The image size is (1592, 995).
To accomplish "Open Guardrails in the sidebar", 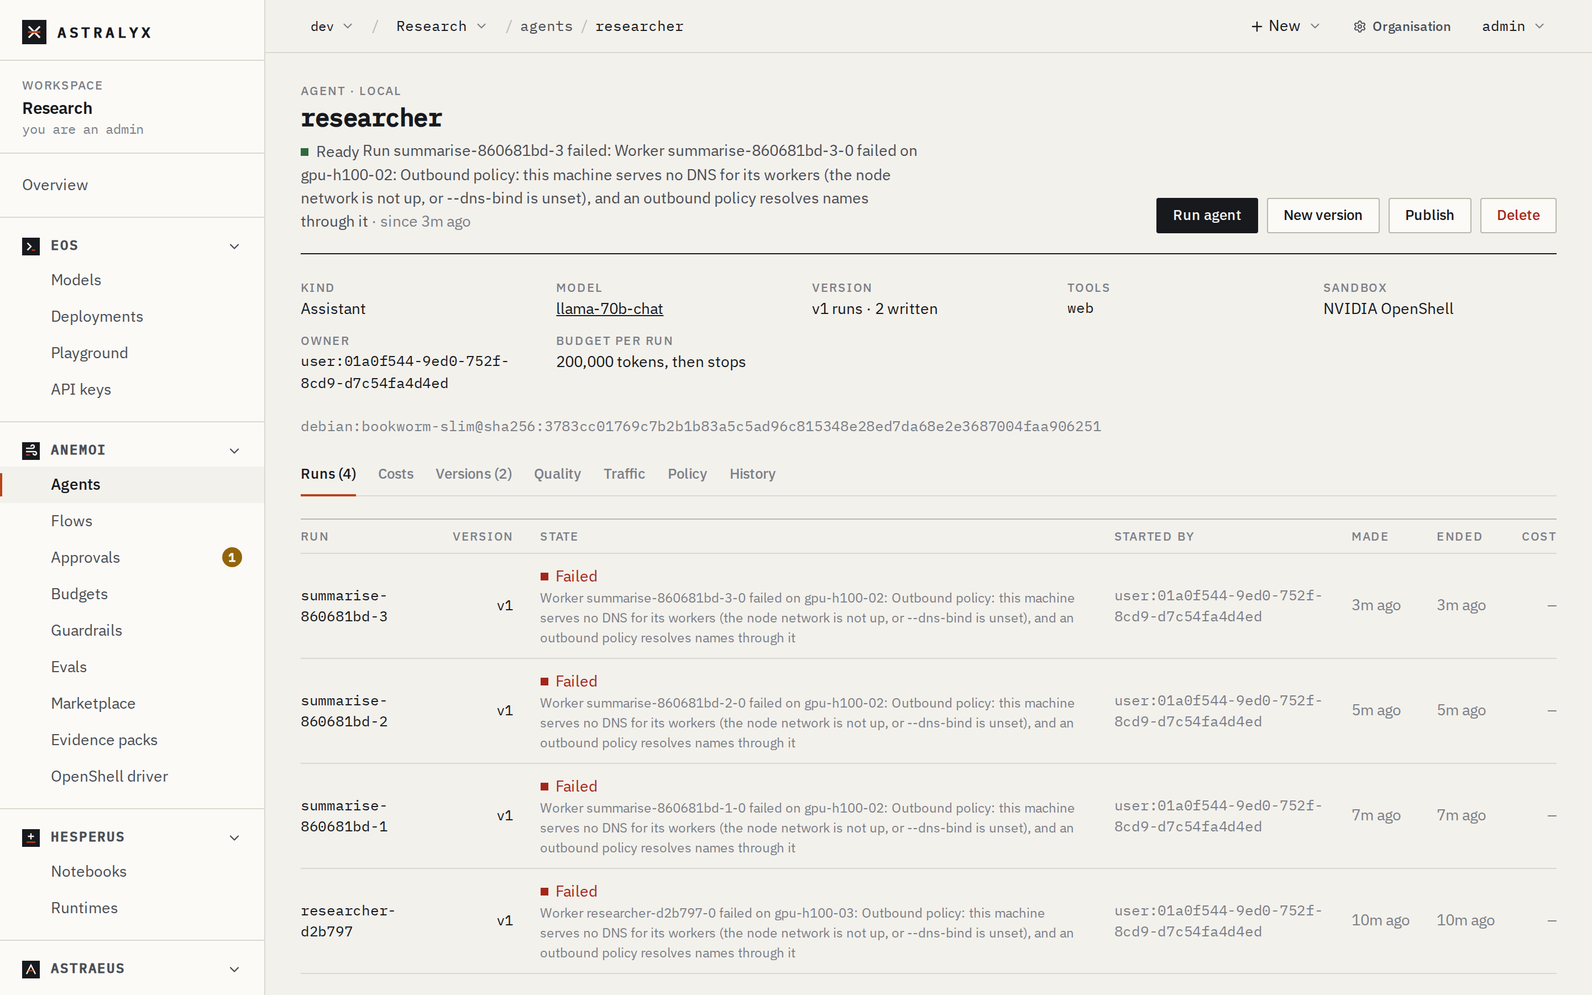I will (86, 630).
